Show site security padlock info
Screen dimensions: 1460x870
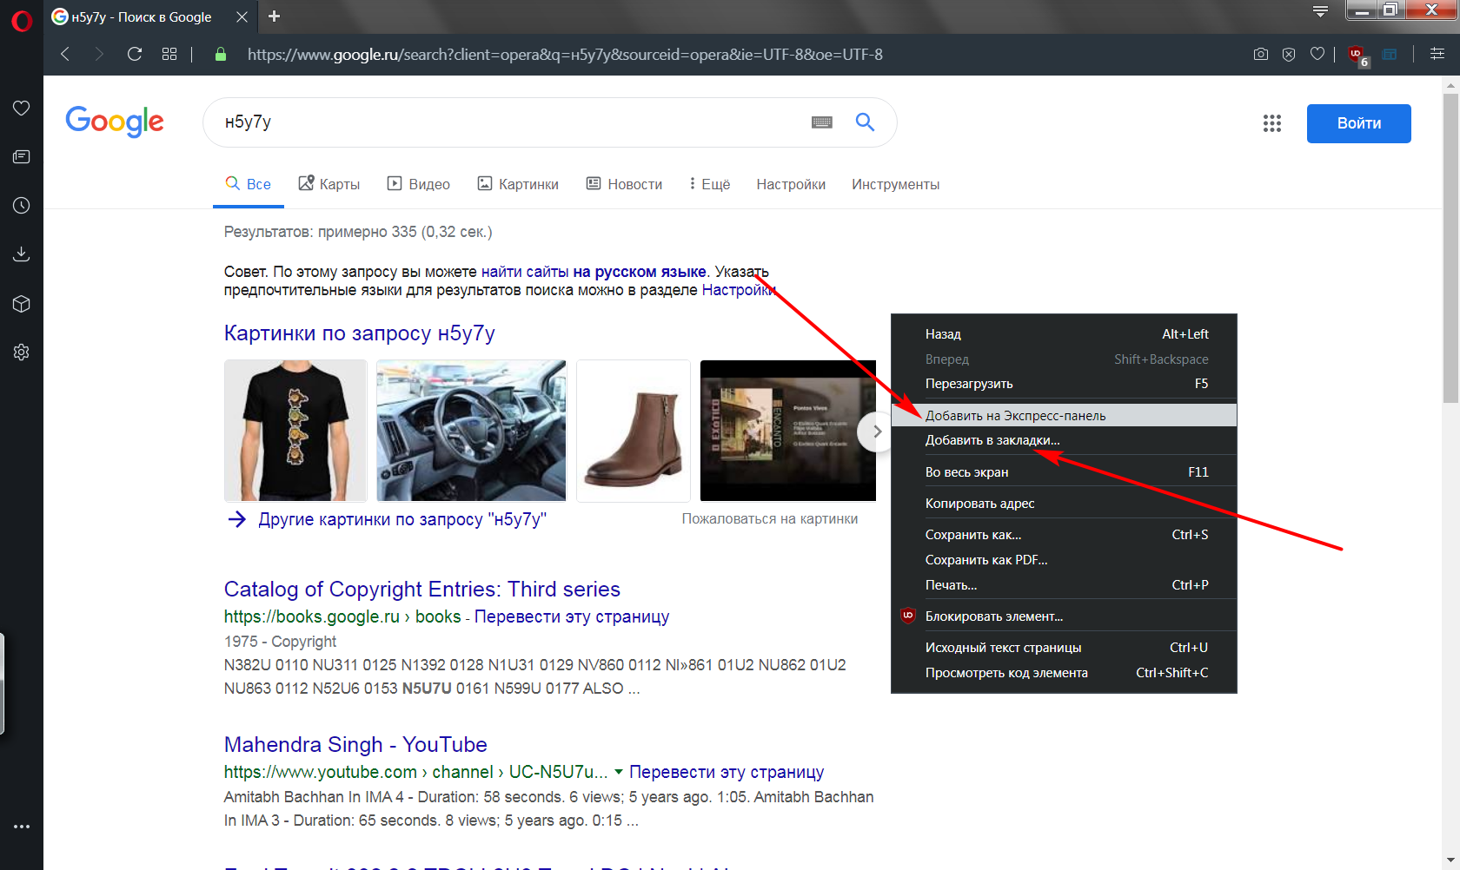point(221,54)
